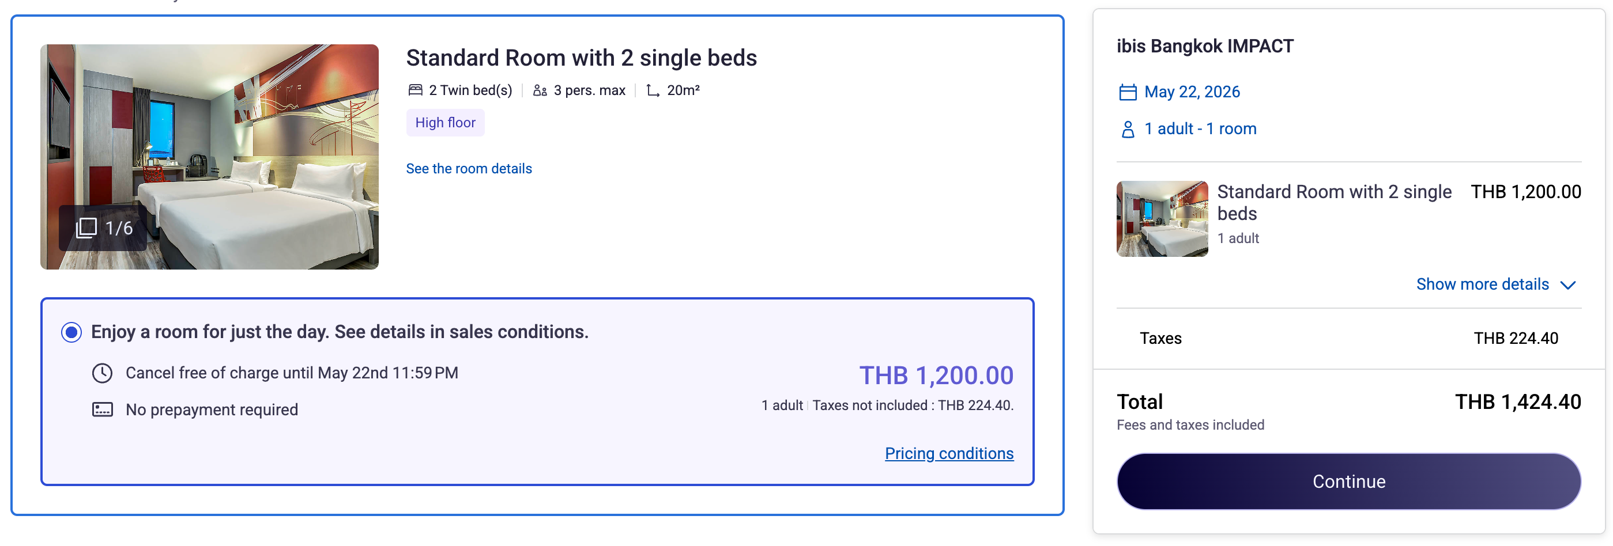Click the twin beds icon next to bed count

[415, 90]
